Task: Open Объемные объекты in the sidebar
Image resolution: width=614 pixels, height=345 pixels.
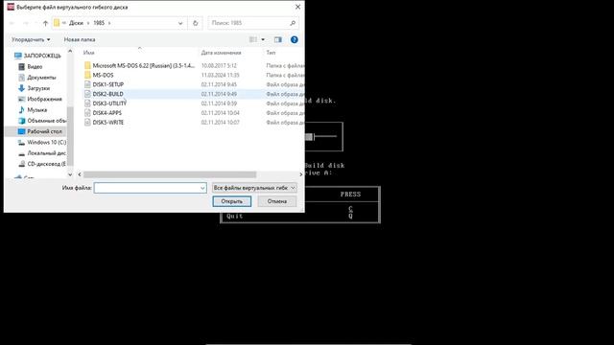Action: pyautogui.click(x=42, y=121)
